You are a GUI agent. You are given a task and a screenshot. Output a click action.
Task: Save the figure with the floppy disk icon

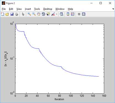click(x=12, y=14)
